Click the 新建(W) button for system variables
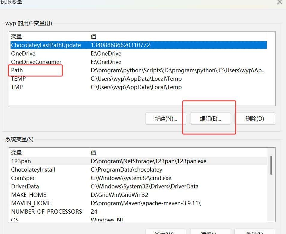The width and height of the screenshot is (286, 234). pos(166,232)
